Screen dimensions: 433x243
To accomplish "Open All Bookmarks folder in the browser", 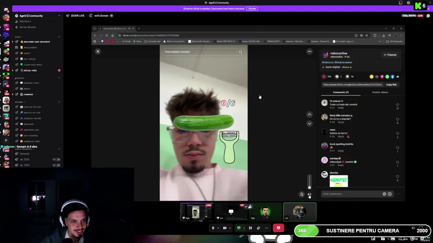I will 395,41.
